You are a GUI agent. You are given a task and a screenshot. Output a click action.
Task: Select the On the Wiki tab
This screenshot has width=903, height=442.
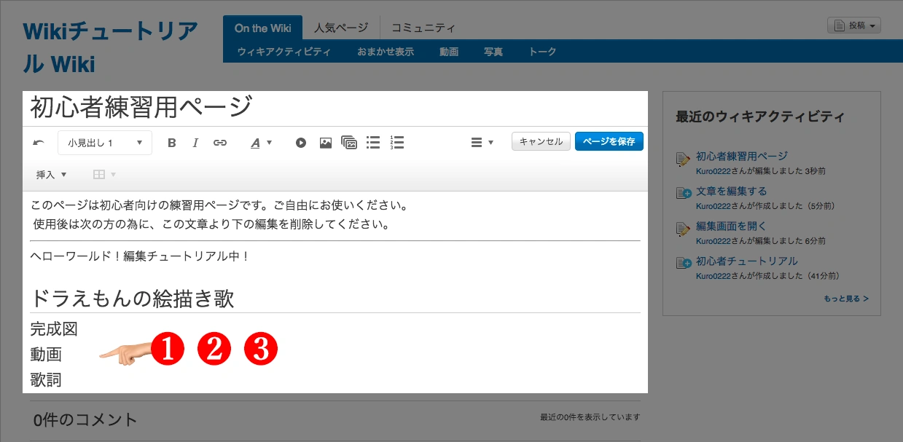click(262, 28)
